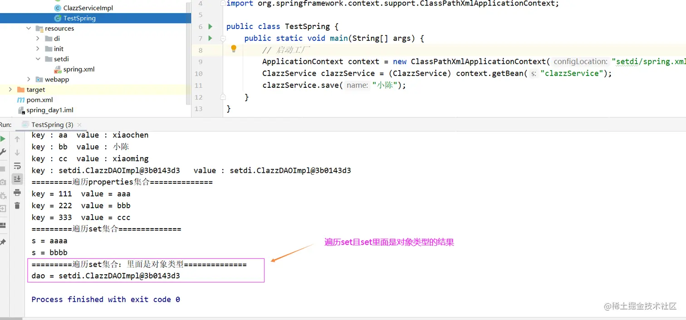Click console line 's = bbbb'
Screen dimensions: 686x320
click(49, 253)
